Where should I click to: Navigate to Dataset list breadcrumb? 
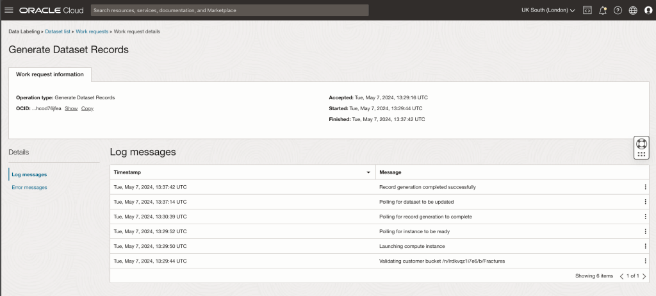tap(58, 31)
